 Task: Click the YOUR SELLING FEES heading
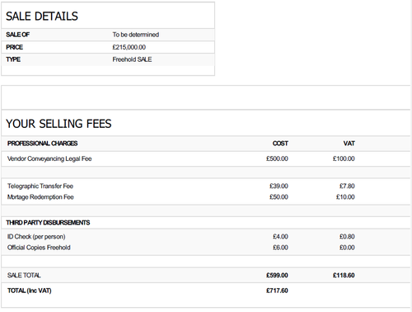tap(59, 124)
